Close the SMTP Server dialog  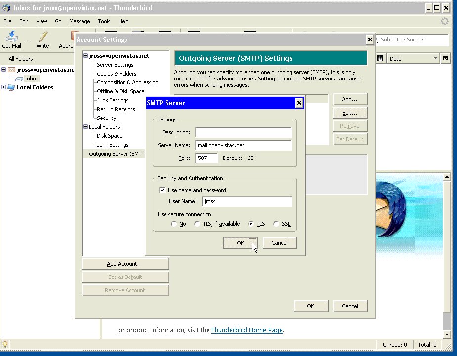[299, 103]
